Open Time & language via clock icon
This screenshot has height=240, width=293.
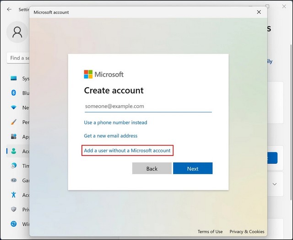[14, 165]
